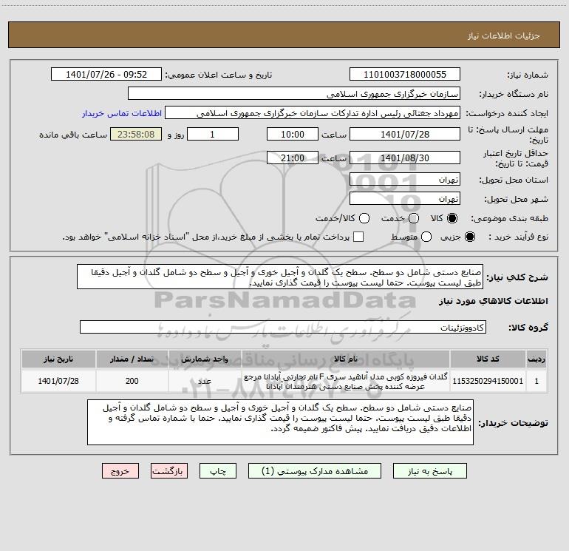Screen dimensions: 569x551
Task: Click the unit cell عدد
Action: 205,381
